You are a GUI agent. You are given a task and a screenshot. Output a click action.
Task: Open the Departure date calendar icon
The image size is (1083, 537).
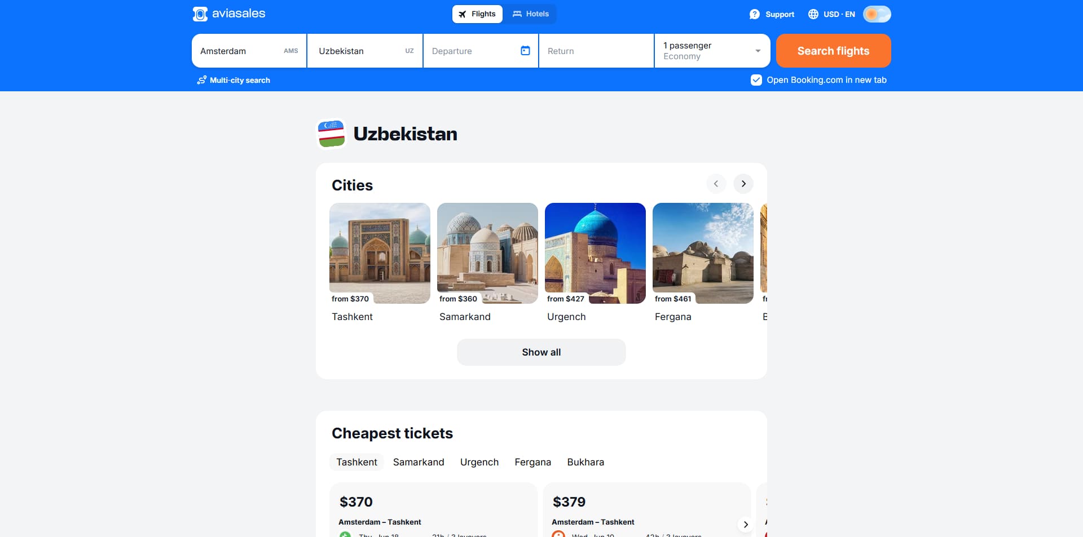click(525, 51)
